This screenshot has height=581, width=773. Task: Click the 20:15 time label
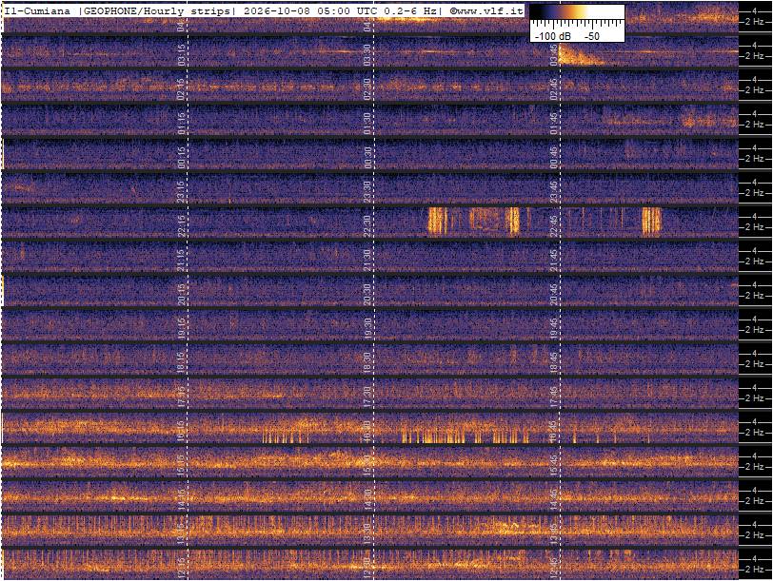point(182,295)
